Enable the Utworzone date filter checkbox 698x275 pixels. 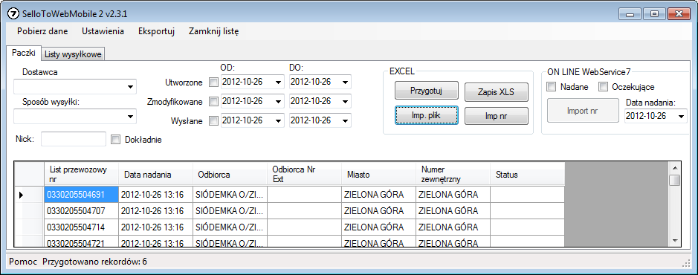[214, 82]
